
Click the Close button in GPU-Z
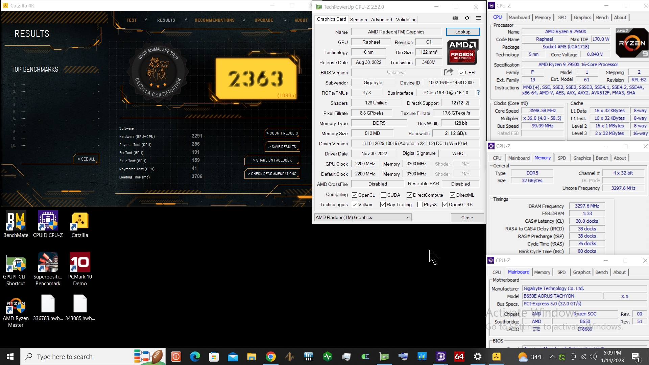(x=467, y=218)
